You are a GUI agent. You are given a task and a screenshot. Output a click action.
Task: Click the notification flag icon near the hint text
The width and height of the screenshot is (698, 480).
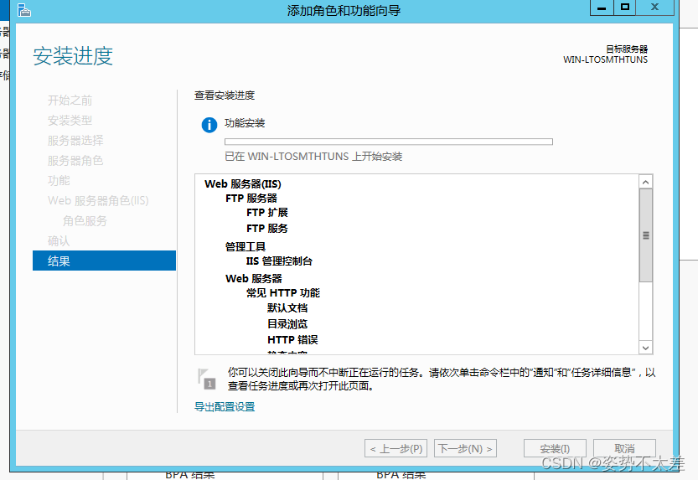(x=206, y=379)
